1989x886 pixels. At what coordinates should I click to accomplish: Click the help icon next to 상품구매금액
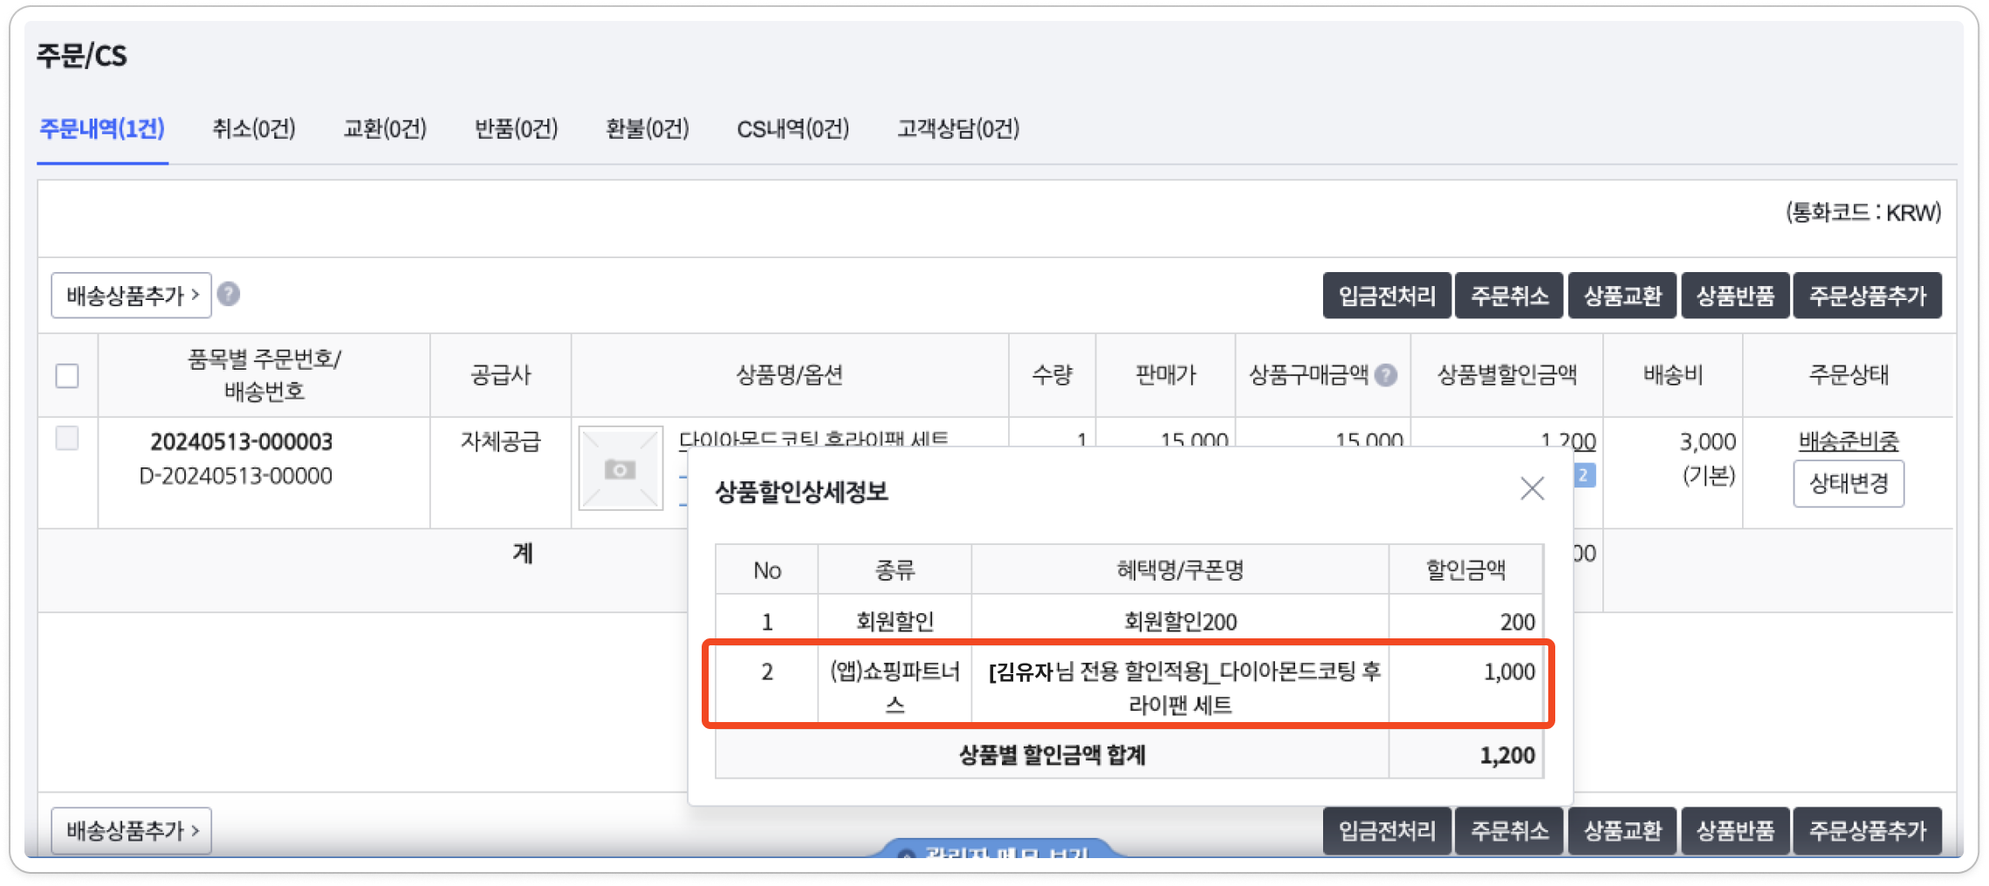point(1386,375)
